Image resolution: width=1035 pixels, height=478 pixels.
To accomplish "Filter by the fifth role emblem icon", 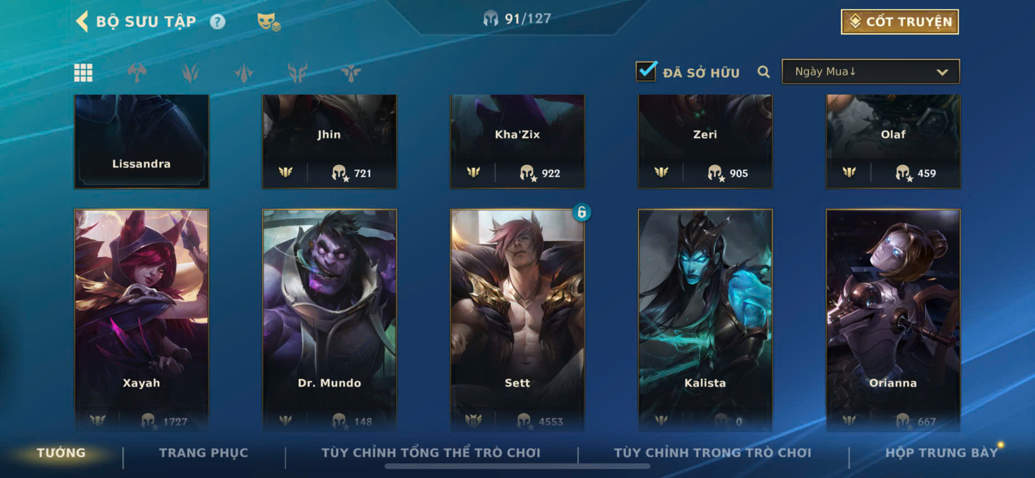I will point(351,73).
